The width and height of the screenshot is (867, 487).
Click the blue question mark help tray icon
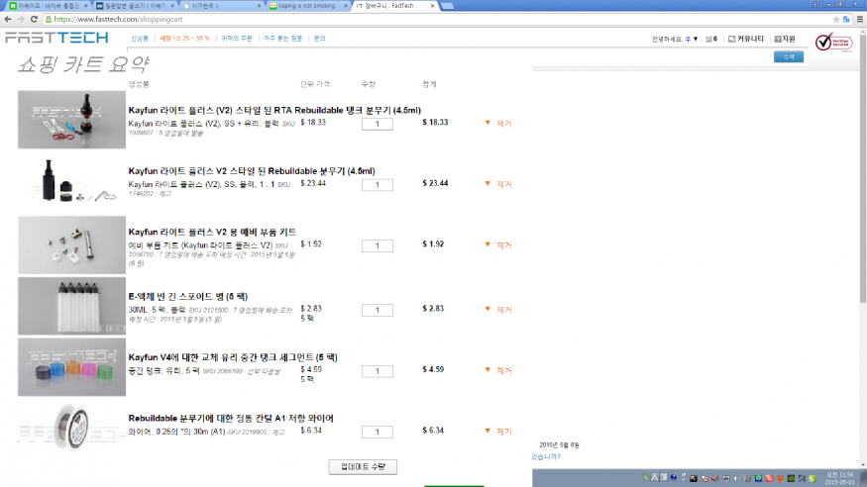click(x=674, y=478)
